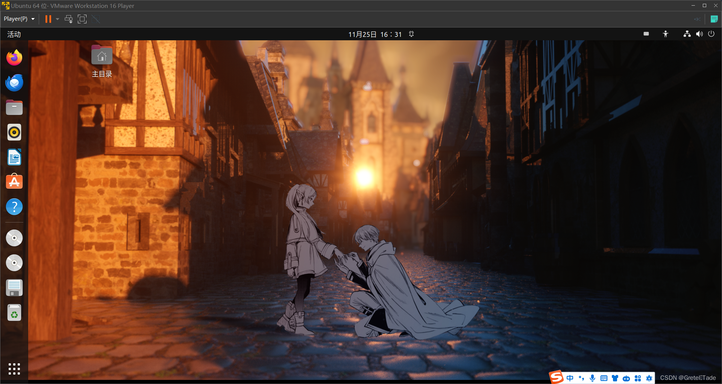This screenshot has height=384, width=722.
Task: Expand the power options arrow beside pause
Action: [x=58, y=19]
